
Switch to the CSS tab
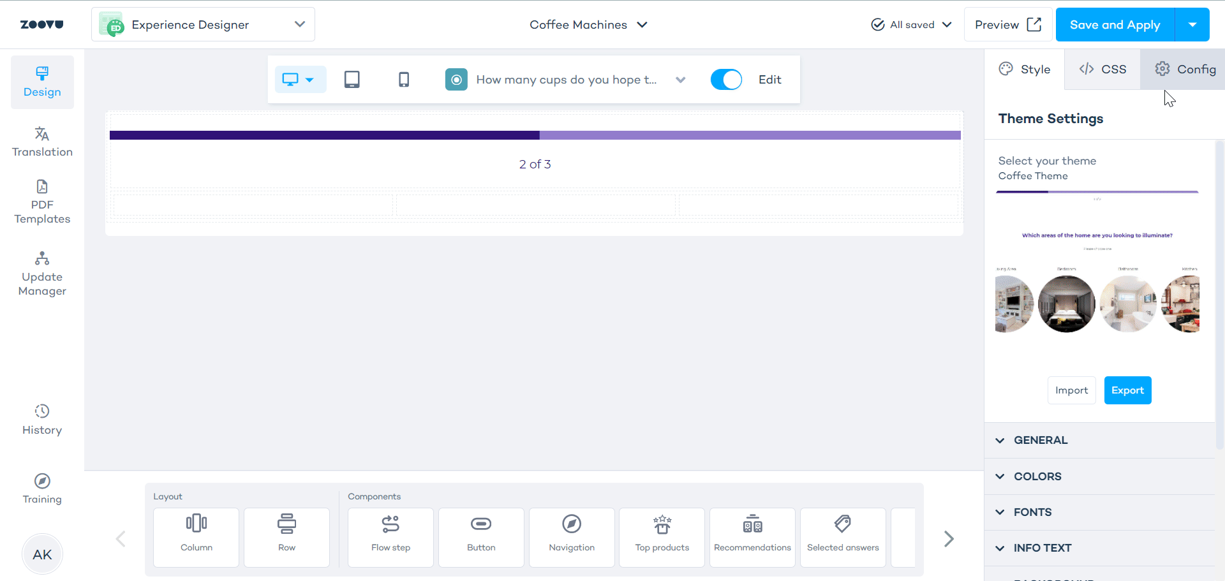tap(1102, 70)
